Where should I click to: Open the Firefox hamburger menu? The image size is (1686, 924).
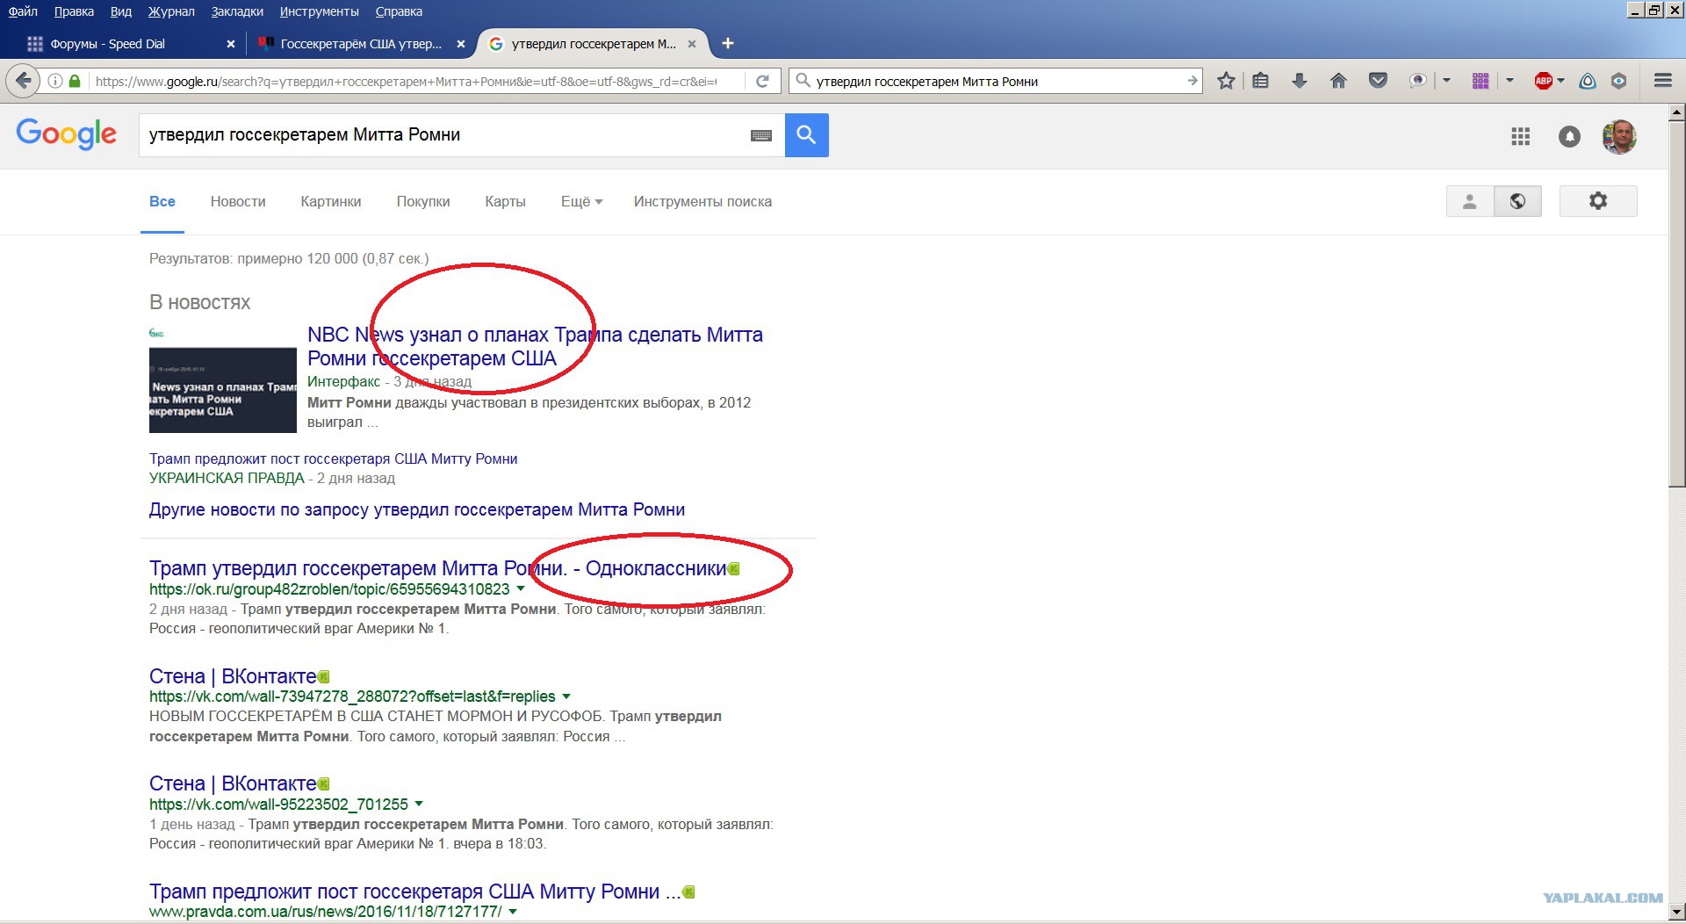(1662, 81)
